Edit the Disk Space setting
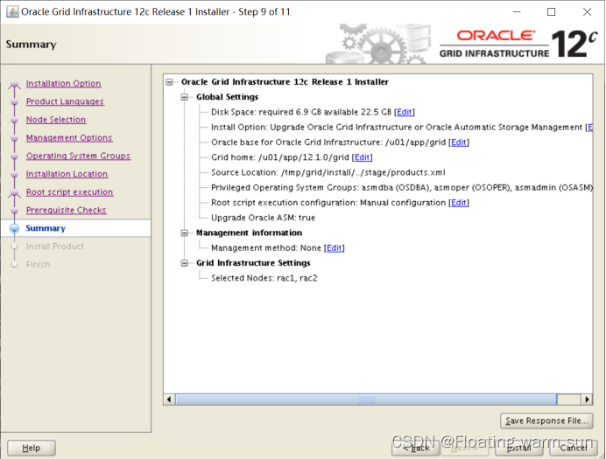Image resolution: width=606 pixels, height=459 pixels. point(405,112)
